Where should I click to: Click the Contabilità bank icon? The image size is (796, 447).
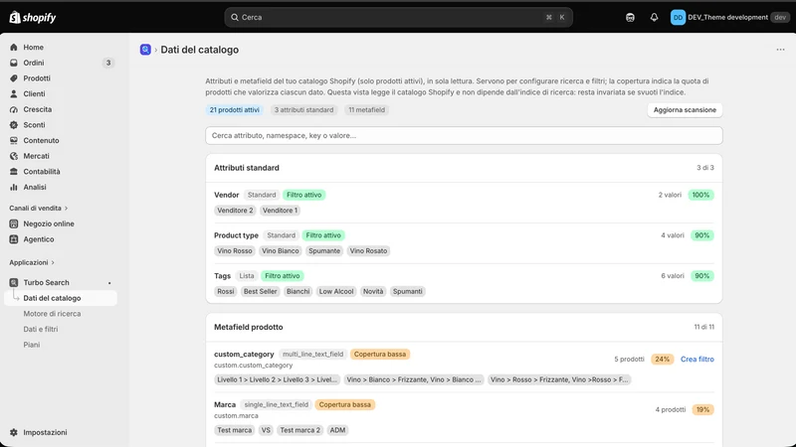(x=14, y=171)
